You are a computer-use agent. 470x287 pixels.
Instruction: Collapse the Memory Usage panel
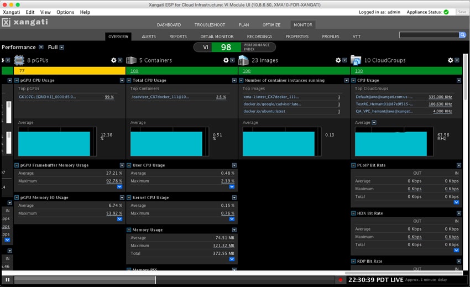pos(129,230)
